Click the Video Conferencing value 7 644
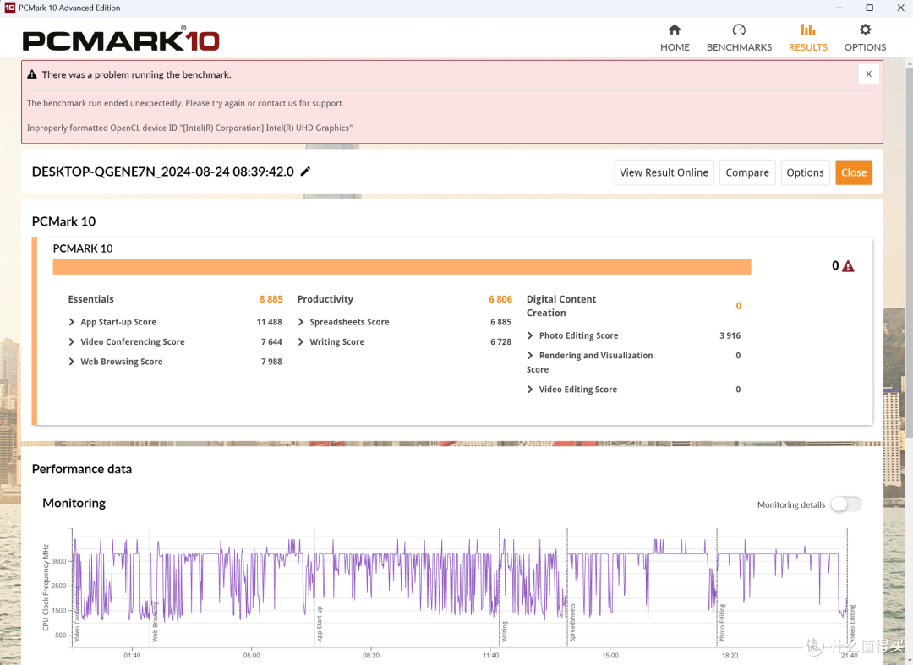 click(271, 341)
